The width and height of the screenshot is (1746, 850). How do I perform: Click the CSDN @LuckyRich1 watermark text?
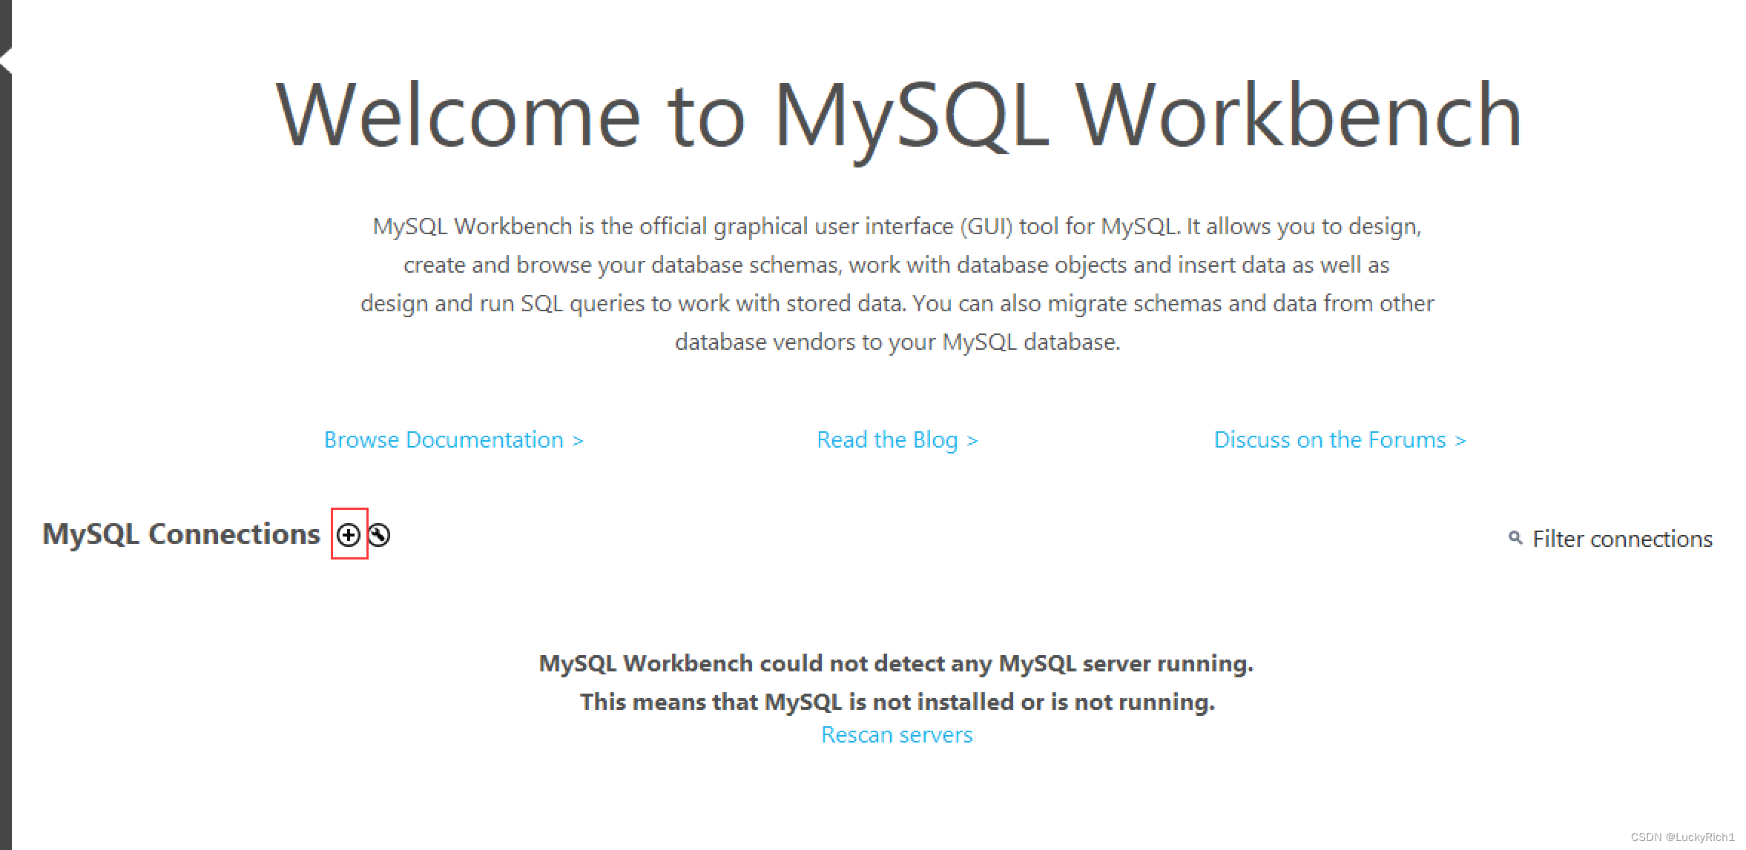click(x=1681, y=837)
